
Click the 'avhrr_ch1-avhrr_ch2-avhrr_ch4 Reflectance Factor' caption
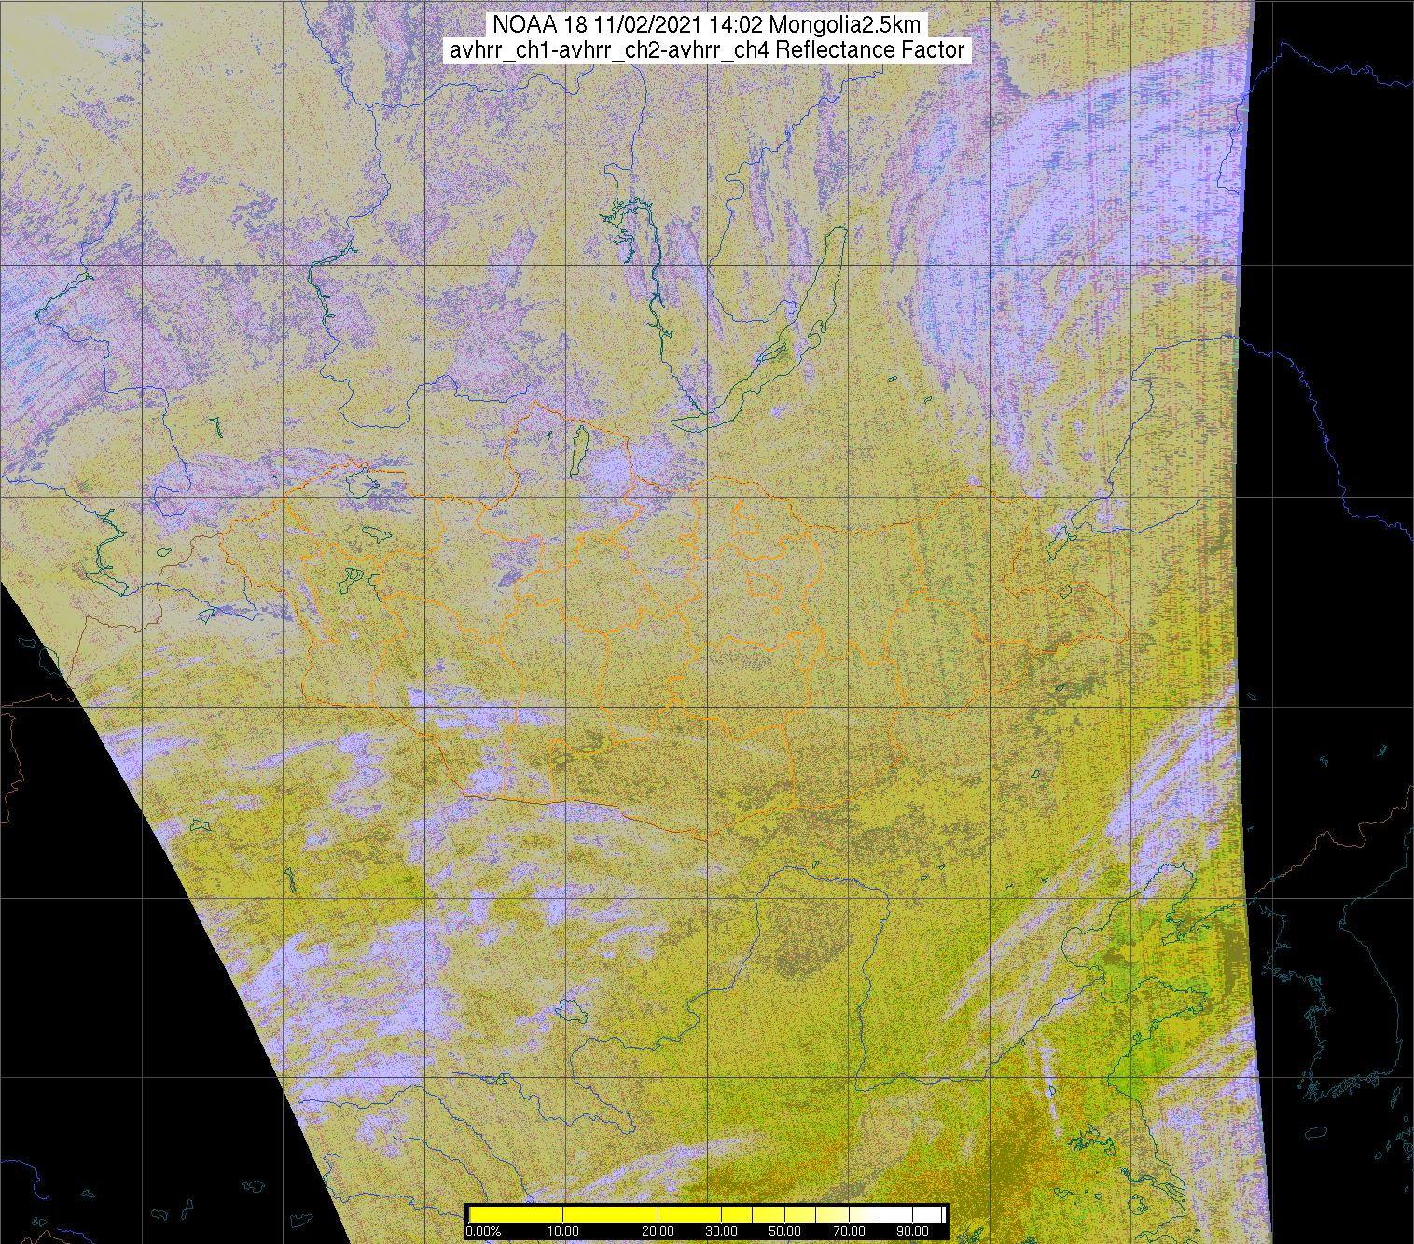[707, 50]
